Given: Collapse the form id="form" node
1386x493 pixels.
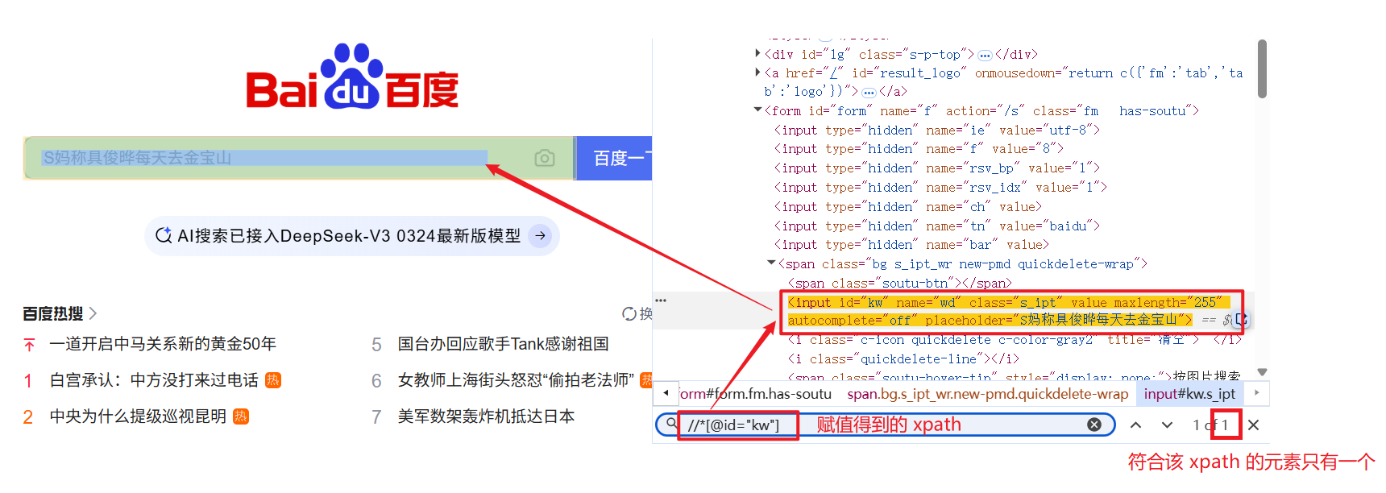Looking at the screenshot, I should click(x=758, y=110).
